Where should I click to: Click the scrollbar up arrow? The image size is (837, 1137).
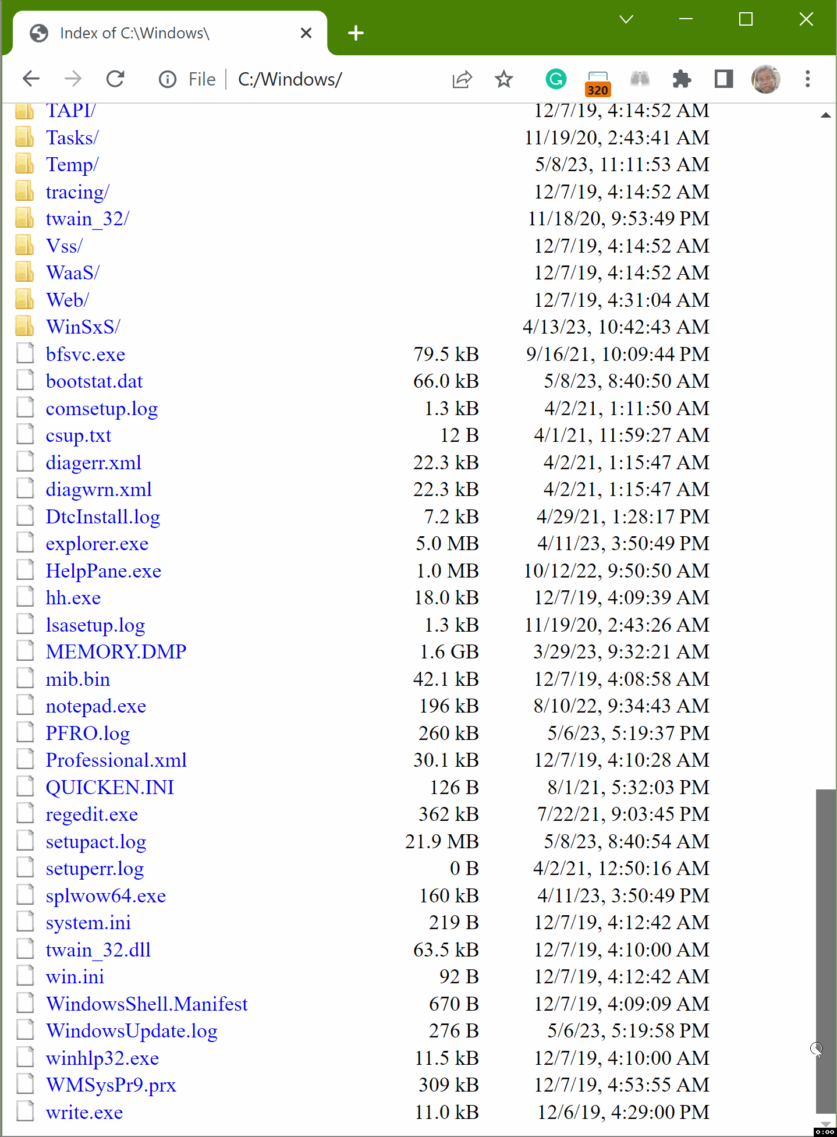click(x=825, y=115)
